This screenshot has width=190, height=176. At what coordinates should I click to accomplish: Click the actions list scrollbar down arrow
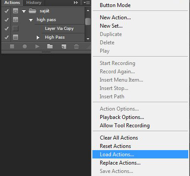(88, 39)
